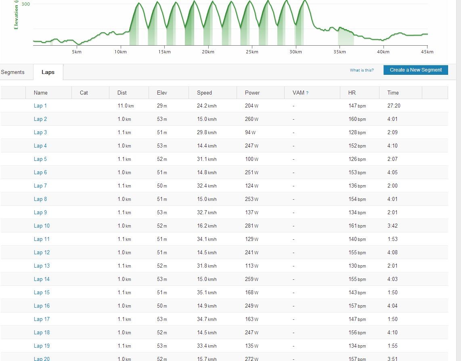This screenshot has height=361, width=461.
Task: Click the VAM help question mark icon
Action: tap(307, 93)
